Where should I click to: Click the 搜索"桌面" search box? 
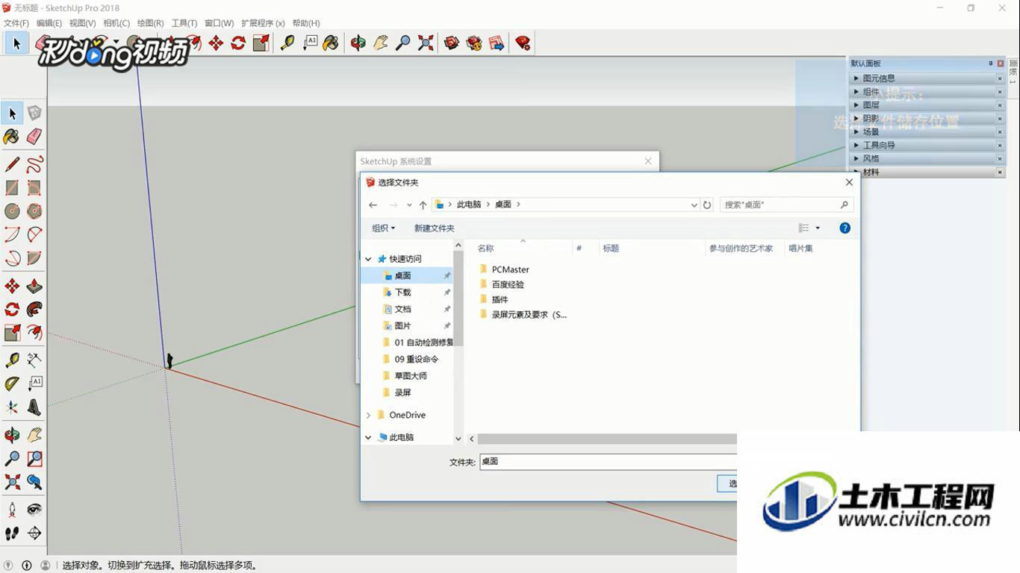(786, 204)
